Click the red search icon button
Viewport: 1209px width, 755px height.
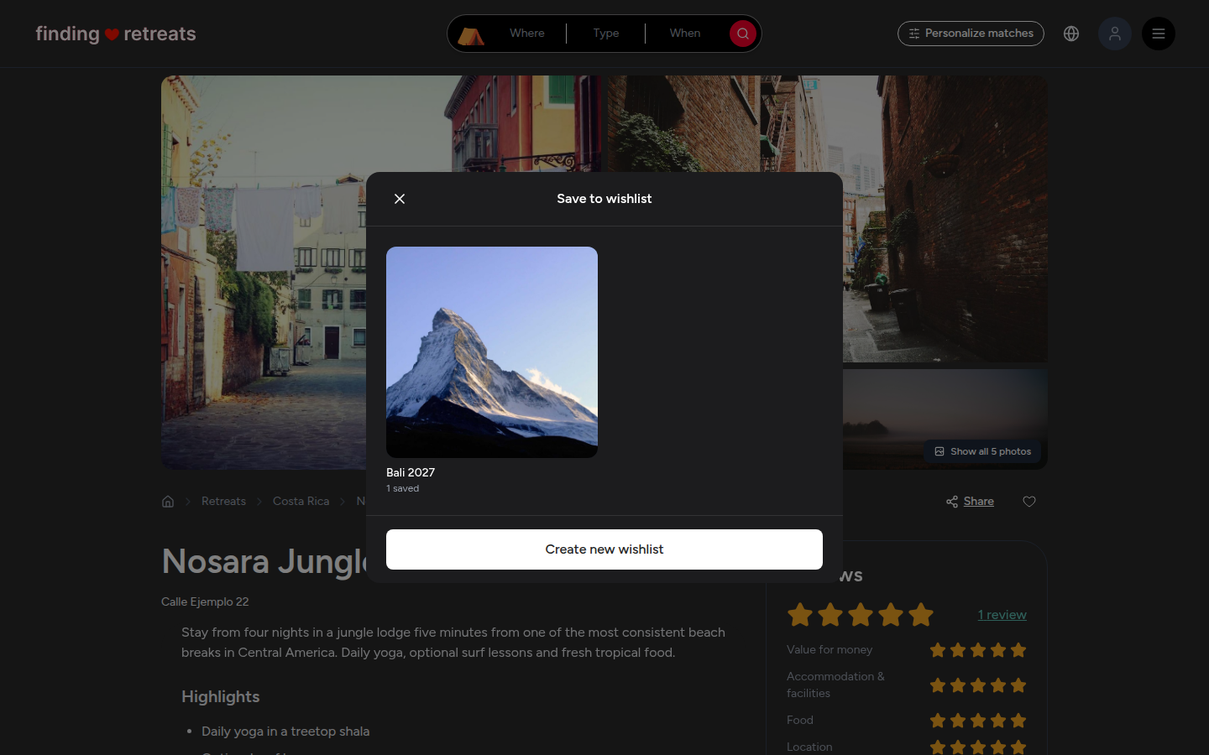[743, 34]
